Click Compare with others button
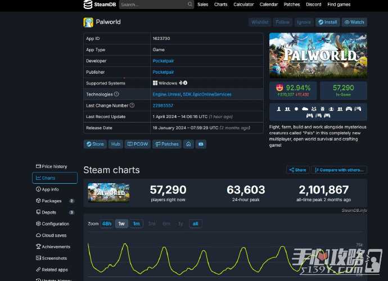The height and width of the screenshot is (281, 388). 339,170
